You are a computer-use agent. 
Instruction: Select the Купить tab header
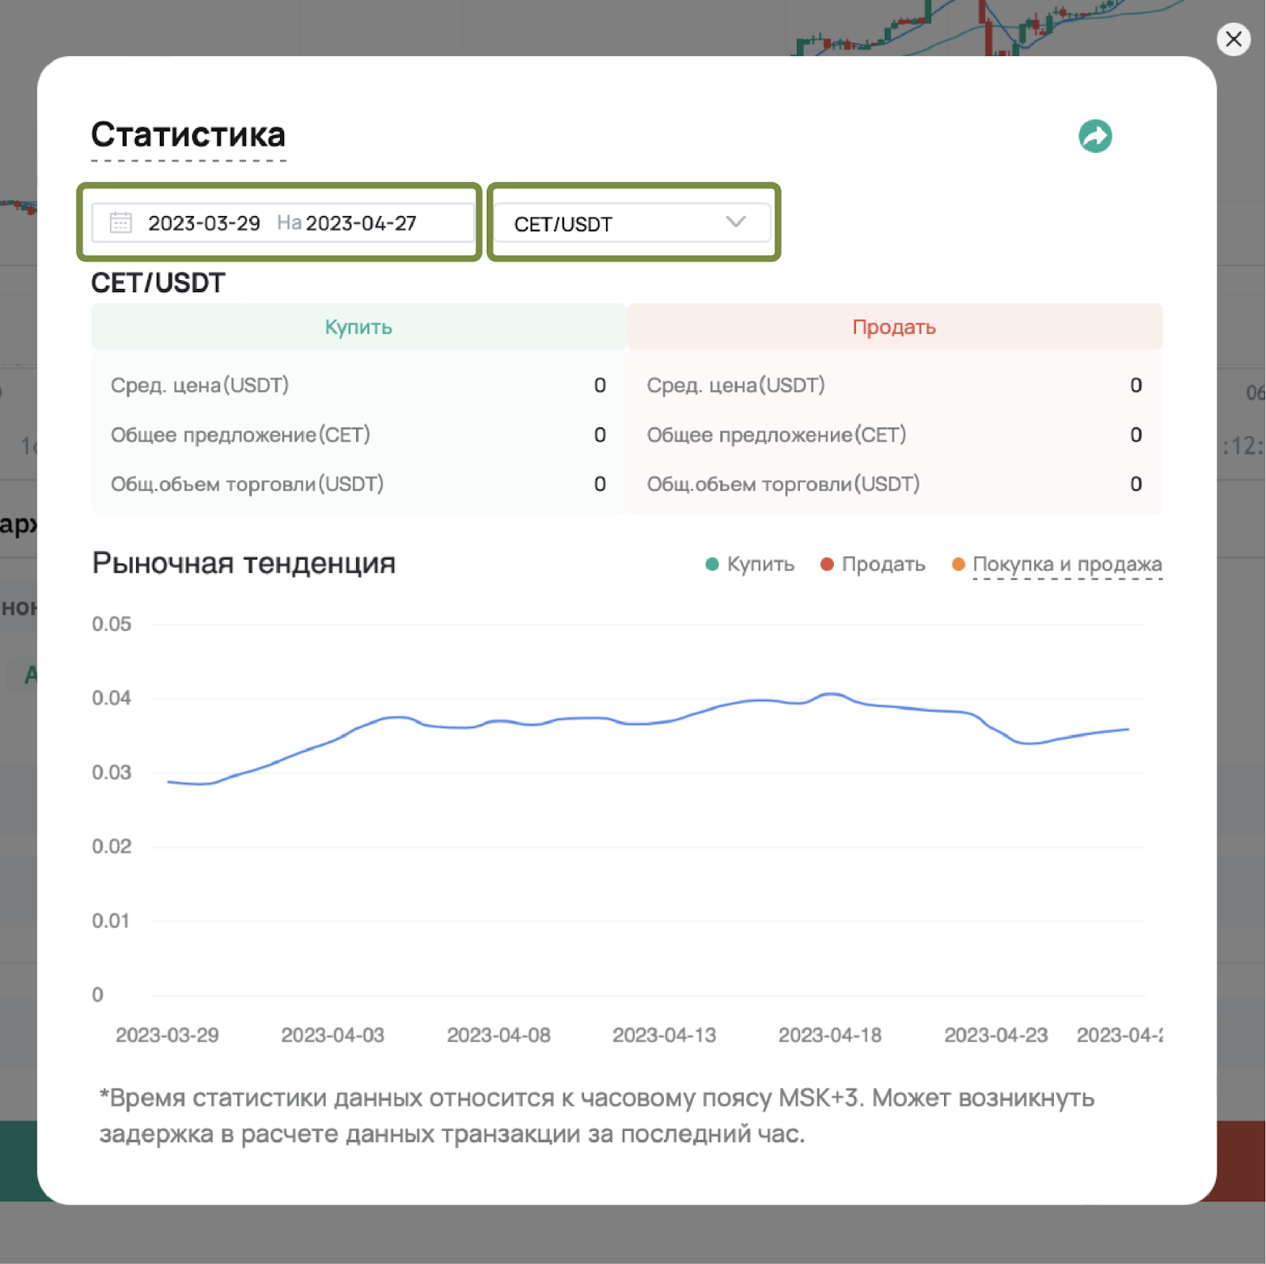pos(358,327)
